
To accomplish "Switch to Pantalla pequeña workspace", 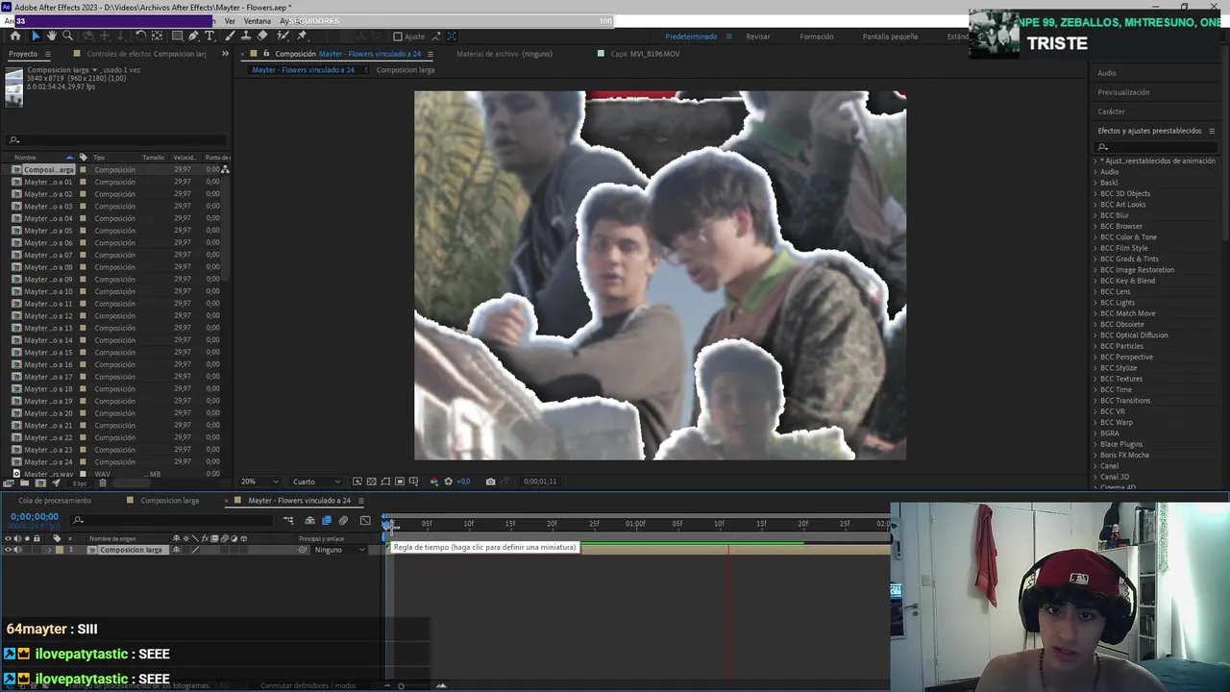I will (890, 37).
